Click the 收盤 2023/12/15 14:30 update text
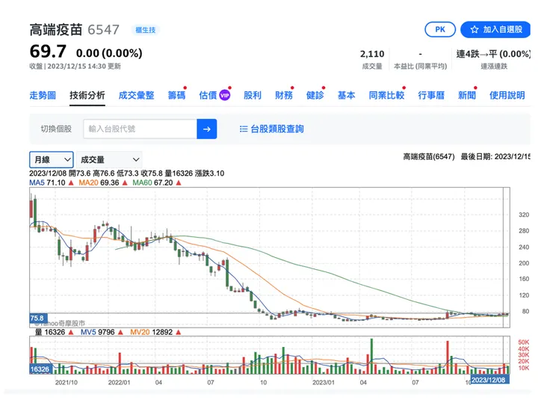Image resolution: width=553 pixels, height=409 pixels. [x=75, y=66]
